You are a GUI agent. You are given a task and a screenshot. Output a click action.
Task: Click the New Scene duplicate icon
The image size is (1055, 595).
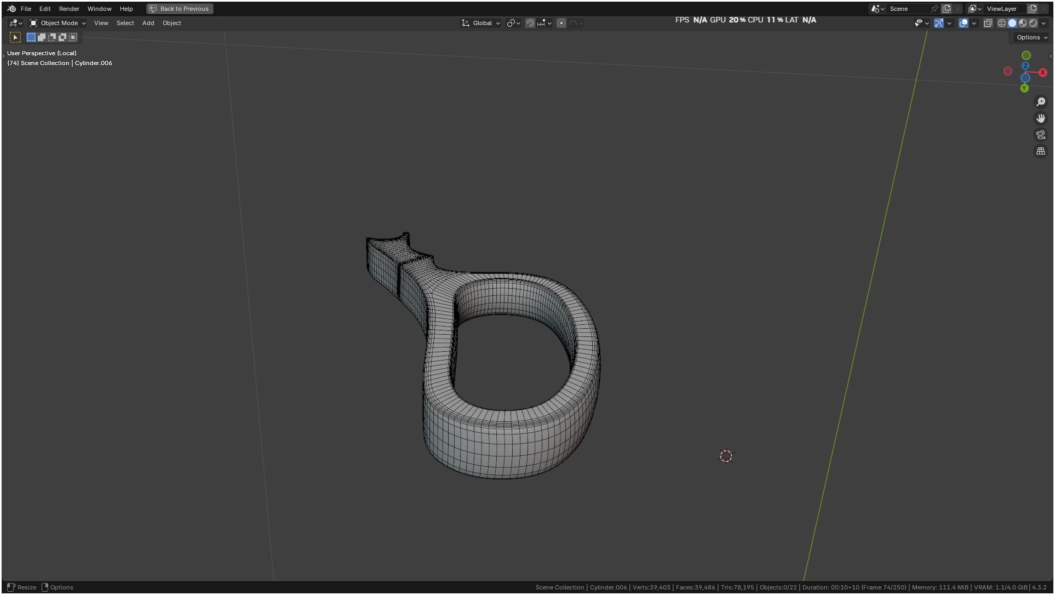(x=946, y=9)
